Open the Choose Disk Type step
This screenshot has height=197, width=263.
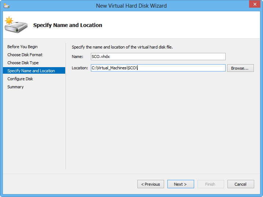23,63
